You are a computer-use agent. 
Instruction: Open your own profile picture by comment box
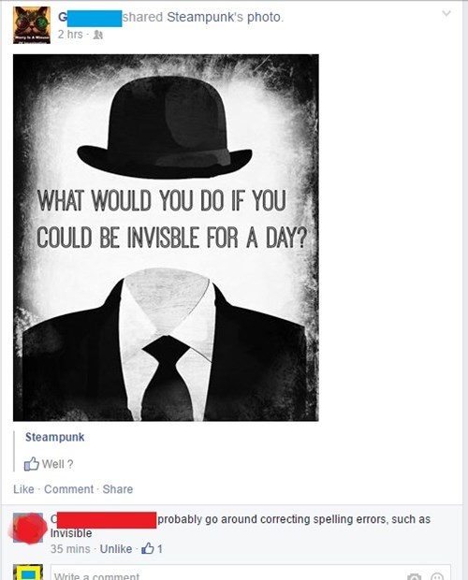click(28, 573)
